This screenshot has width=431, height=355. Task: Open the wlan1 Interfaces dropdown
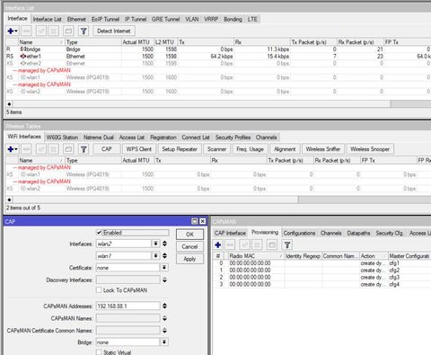(155, 256)
